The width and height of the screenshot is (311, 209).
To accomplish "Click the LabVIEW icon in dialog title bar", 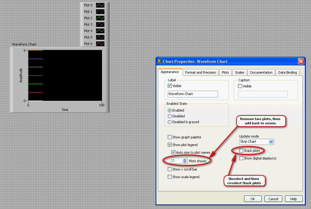I will (x=159, y=61).
